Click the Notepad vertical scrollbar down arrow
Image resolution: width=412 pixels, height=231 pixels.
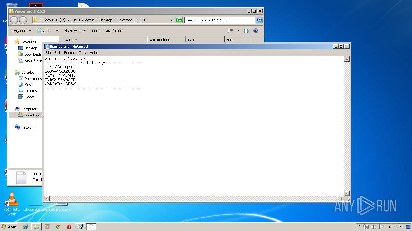347,193
